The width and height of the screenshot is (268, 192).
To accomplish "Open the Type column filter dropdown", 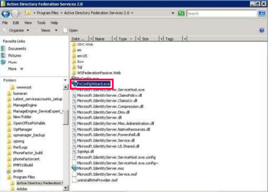I will (138, 39).
